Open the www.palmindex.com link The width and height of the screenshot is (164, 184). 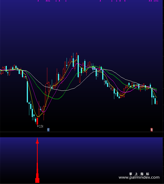pos(139,177)
